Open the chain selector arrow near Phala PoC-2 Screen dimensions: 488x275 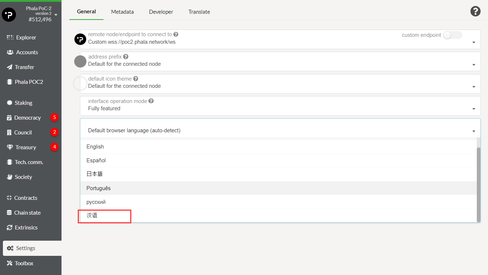coord(56,15)
